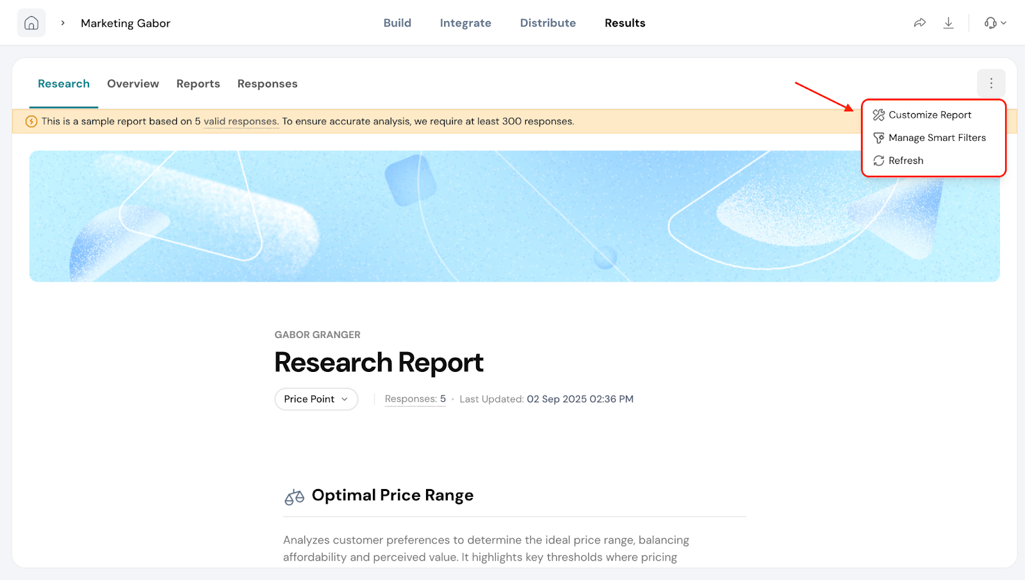This screenshot has width=1025, height=580.
Task: Go to the Responses tab
Action: [x=267, y=84]
